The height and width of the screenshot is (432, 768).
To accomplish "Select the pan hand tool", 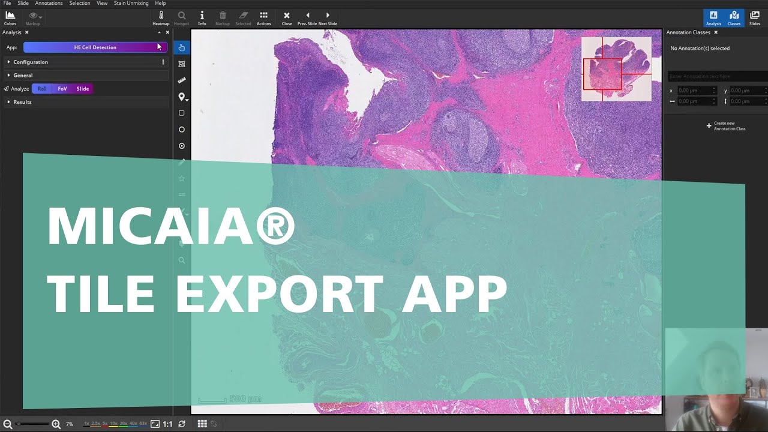I will coord(182,47).
